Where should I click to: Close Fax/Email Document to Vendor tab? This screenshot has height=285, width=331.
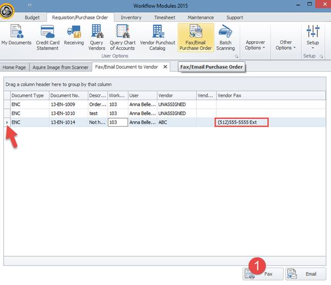pyautogui.click(x=165, y=67)
